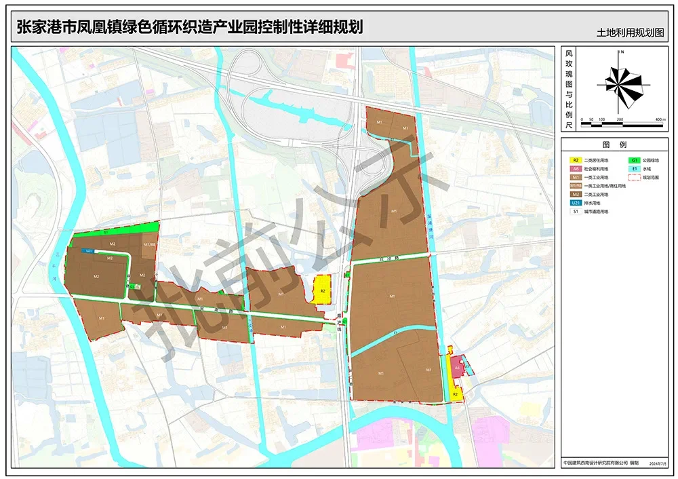The height and width of the screenshot is (479, 678).
Task: Click the legend label 二类居住用地
Action: point(596,161)
